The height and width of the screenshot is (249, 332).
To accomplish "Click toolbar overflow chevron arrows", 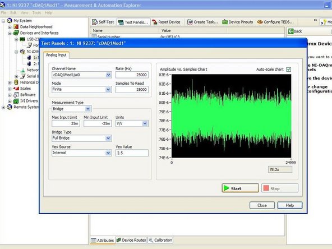I will coord(315,20).
